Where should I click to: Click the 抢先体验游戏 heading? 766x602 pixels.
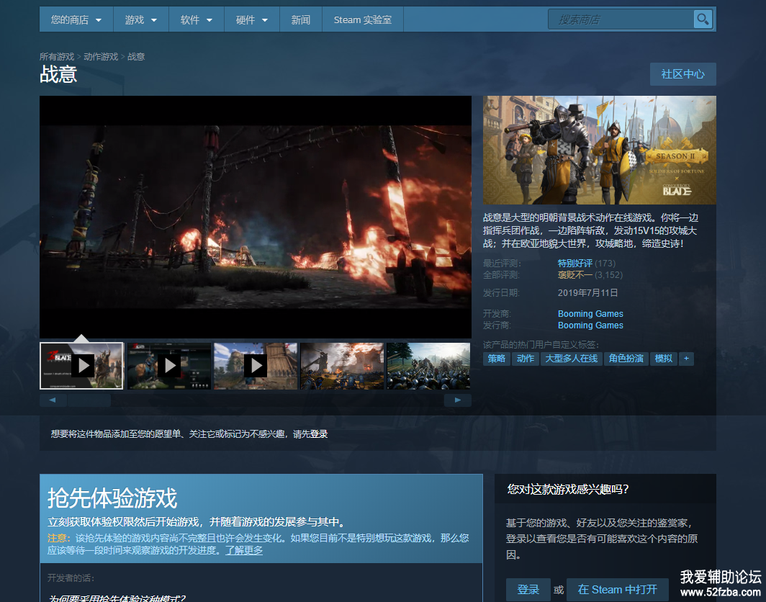coord(112,498)
